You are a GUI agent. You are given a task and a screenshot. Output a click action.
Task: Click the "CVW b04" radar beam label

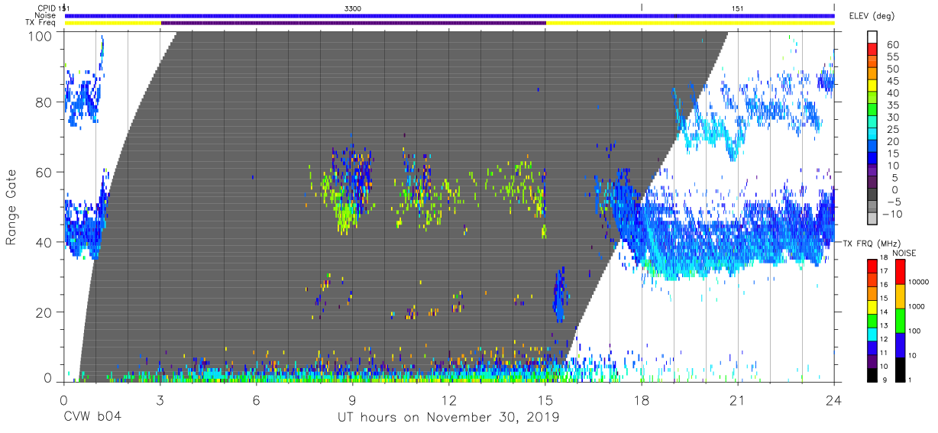click(x=92, y=418)
